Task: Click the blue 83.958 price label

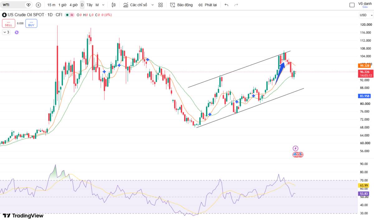Action: click(365, 96)
